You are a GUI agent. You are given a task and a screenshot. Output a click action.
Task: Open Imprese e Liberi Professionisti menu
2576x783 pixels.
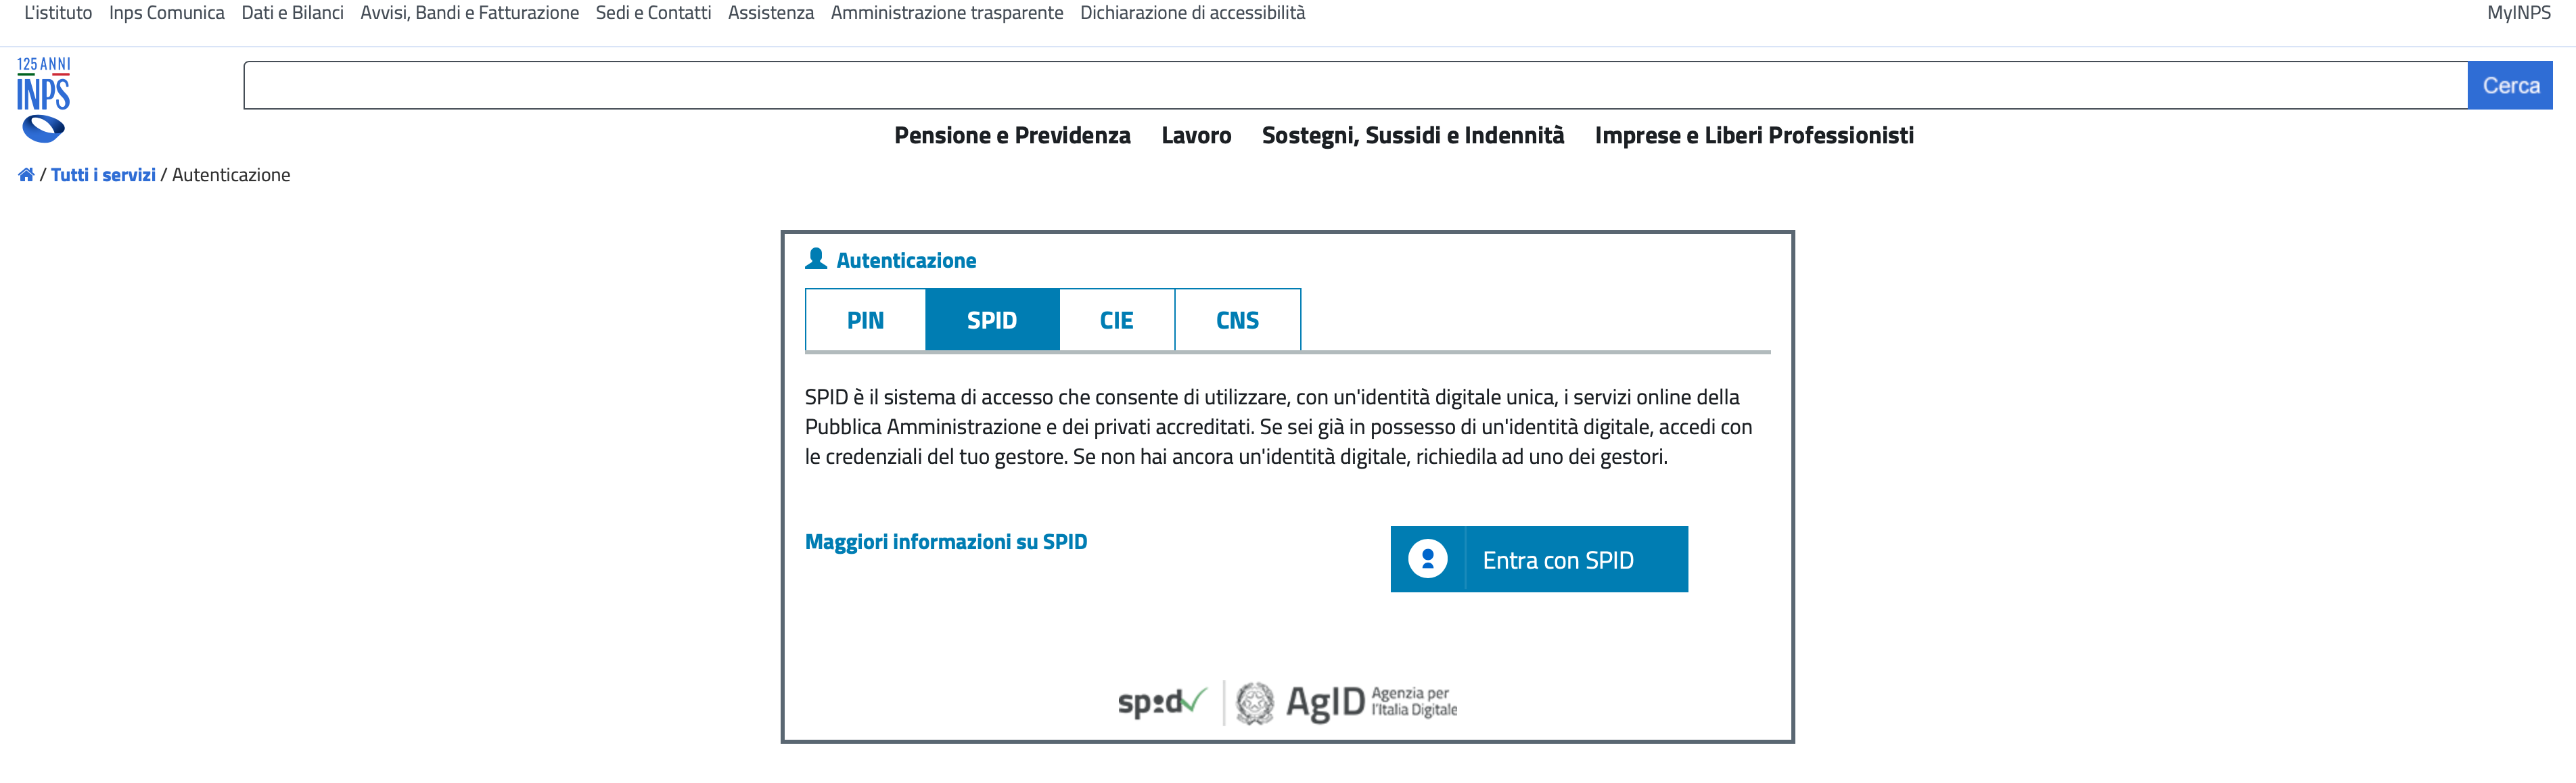[1754, 135]
